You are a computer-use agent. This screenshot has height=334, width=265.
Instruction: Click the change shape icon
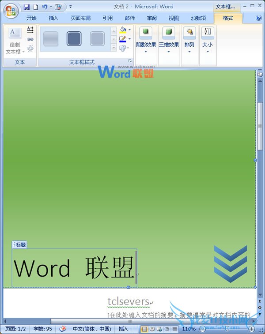click(x=124, y=48)
